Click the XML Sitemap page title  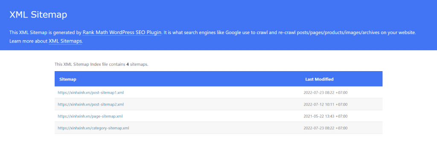[x=38, y=15]
